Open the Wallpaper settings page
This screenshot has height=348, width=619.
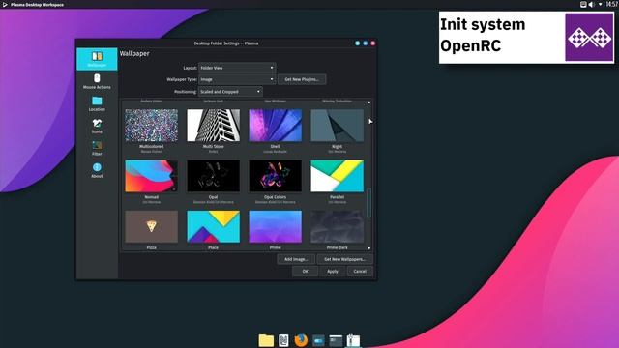click(x=97, y=59)
